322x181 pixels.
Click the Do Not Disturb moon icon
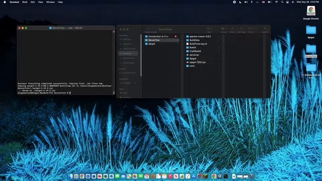[240, 2]
